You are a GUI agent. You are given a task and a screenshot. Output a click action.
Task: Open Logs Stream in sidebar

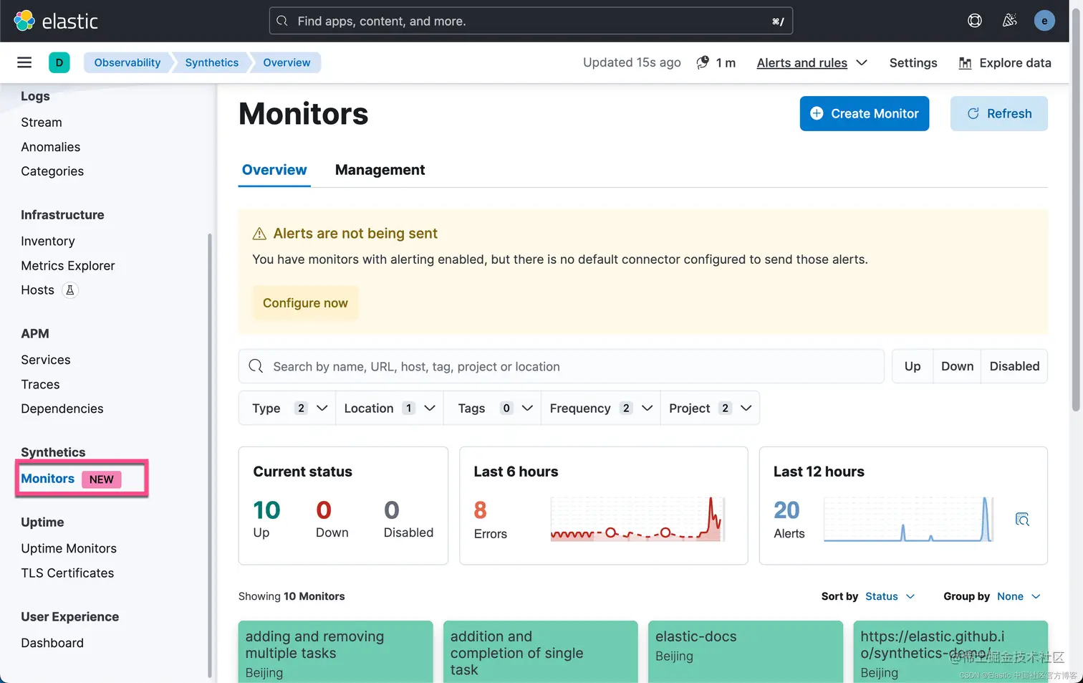click(42, 123)
